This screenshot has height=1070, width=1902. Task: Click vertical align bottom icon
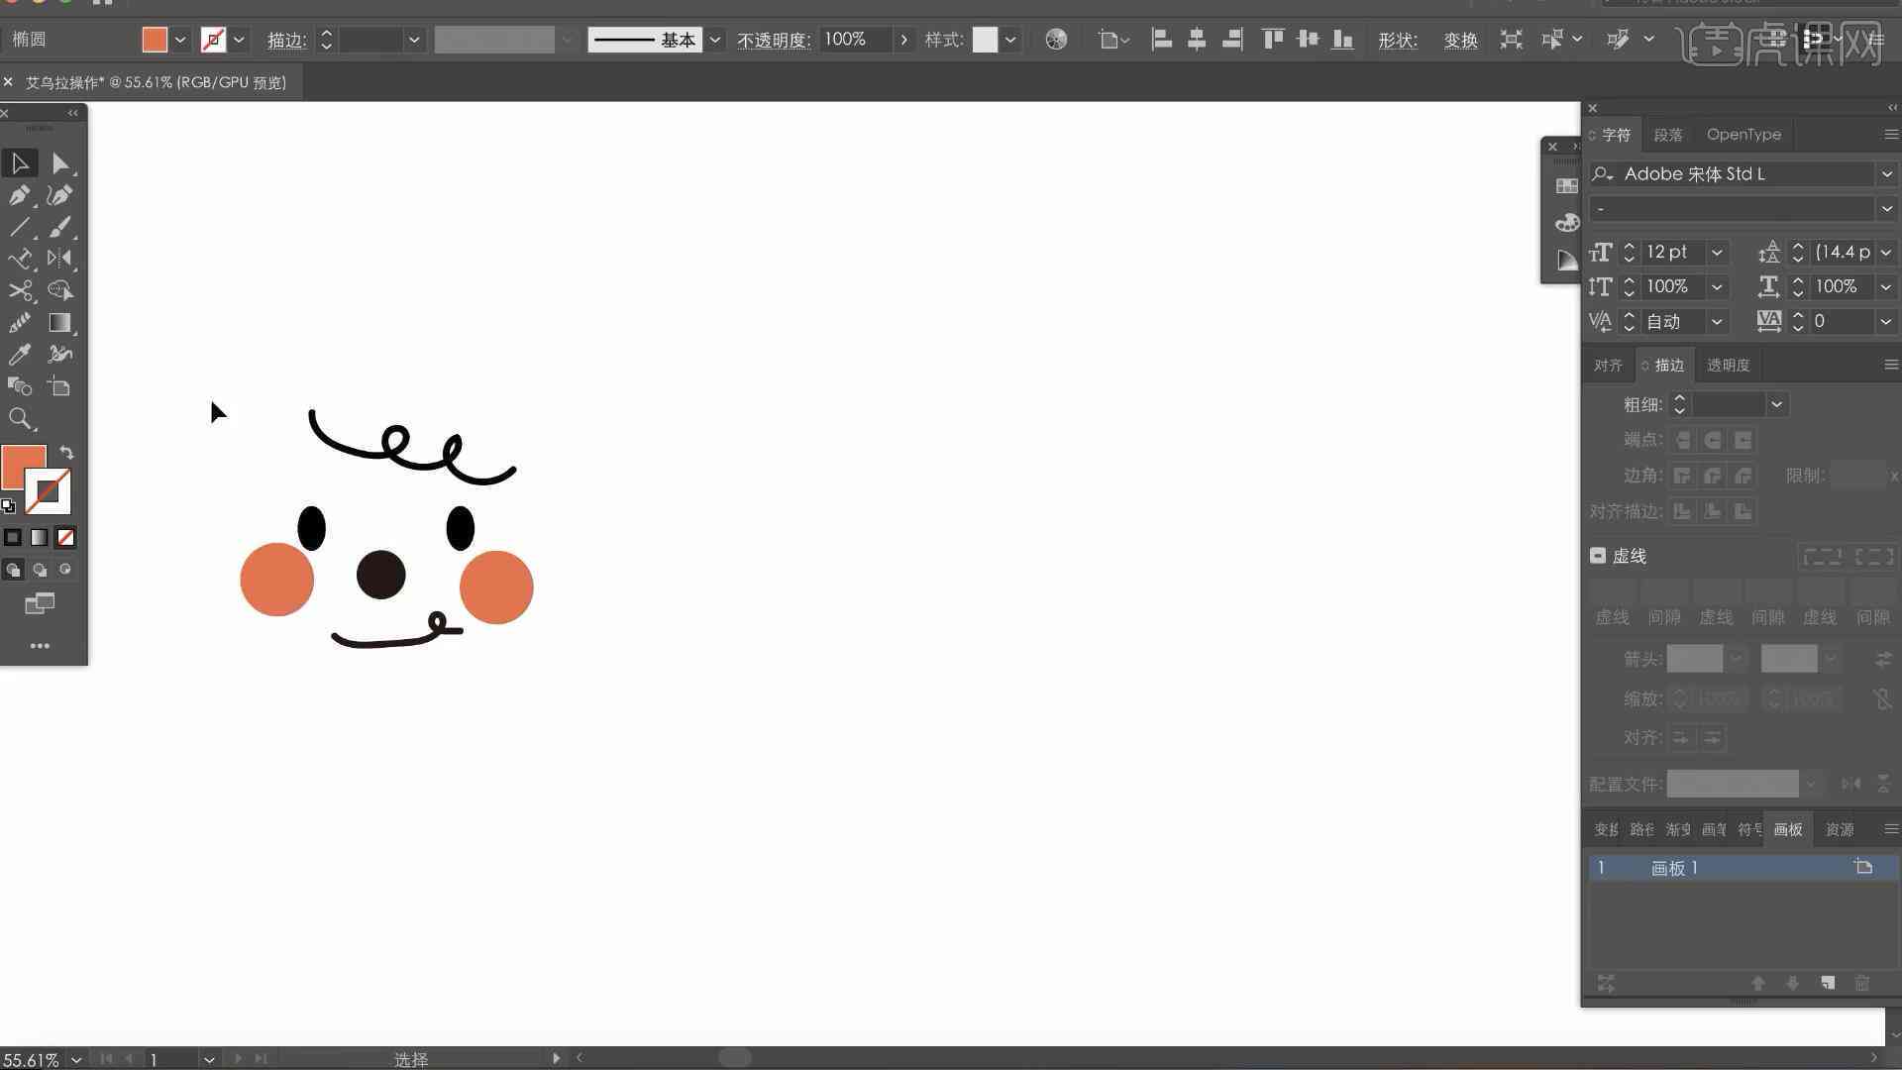click(1343, 40)
